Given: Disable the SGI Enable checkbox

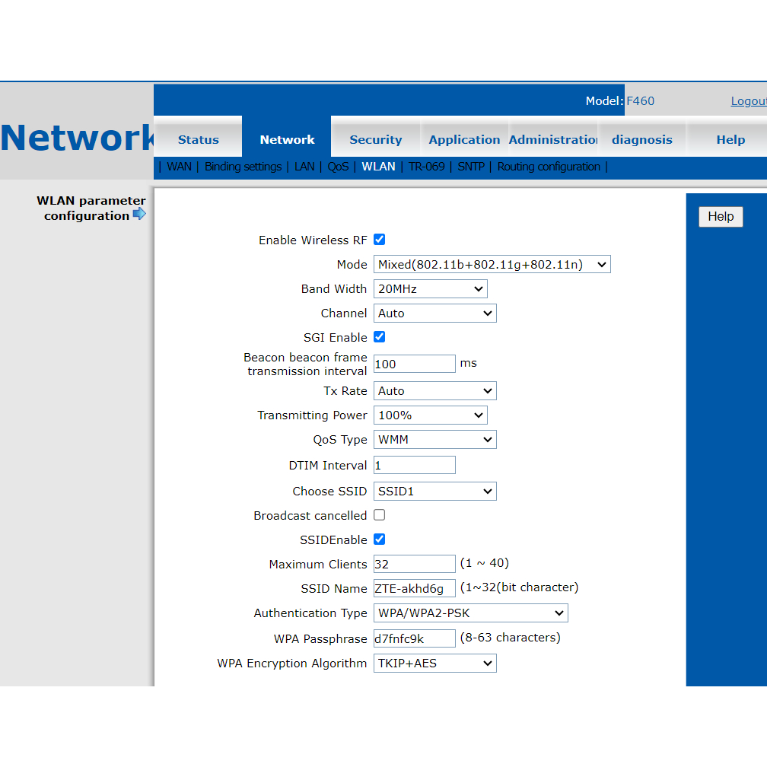Looking at the screenshot, I should (379, 337).
